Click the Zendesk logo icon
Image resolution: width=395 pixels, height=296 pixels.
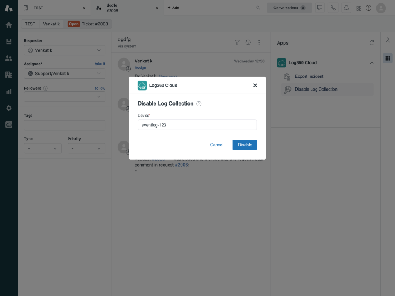point(9,8)
